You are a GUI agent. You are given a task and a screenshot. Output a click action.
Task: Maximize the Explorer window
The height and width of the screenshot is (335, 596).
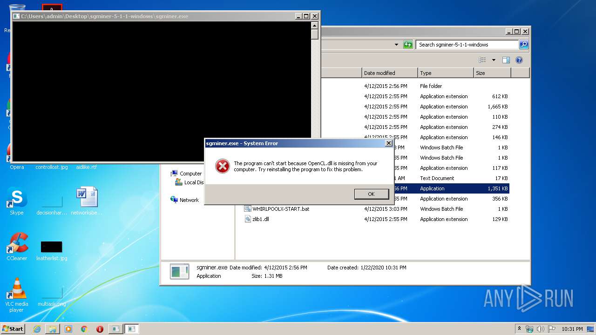point(517,32)
